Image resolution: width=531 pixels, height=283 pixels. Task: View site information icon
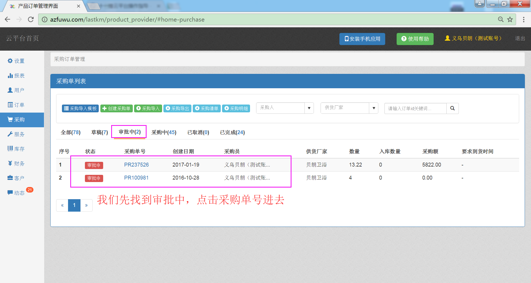45,19
